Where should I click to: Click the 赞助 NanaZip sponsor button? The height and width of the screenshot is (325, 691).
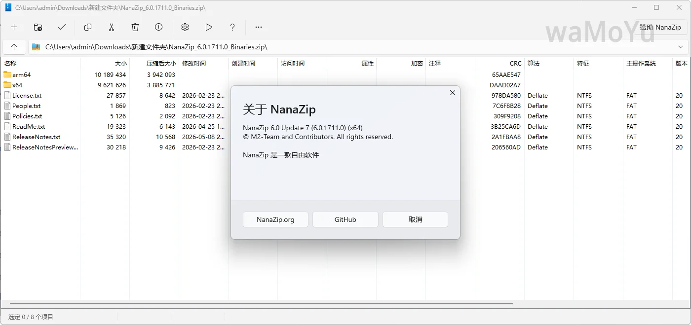(660, 27)
